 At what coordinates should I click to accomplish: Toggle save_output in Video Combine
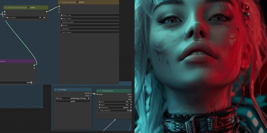(89, 32)
